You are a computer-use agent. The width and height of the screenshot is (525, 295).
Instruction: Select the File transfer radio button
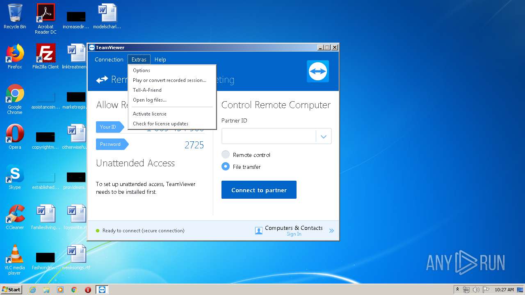pos(226,167)
